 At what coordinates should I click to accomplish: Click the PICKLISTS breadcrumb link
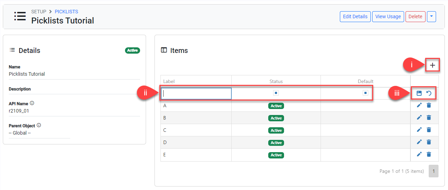click(66, 12)
